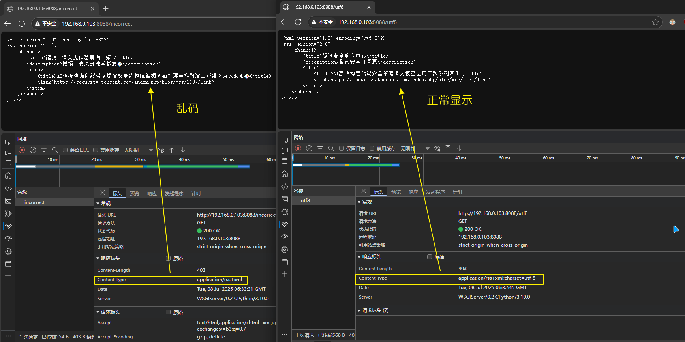This screenshot has height=342, width=685.
Task: Click back arrow in the incorrect window
Action: tap(8, 24)
